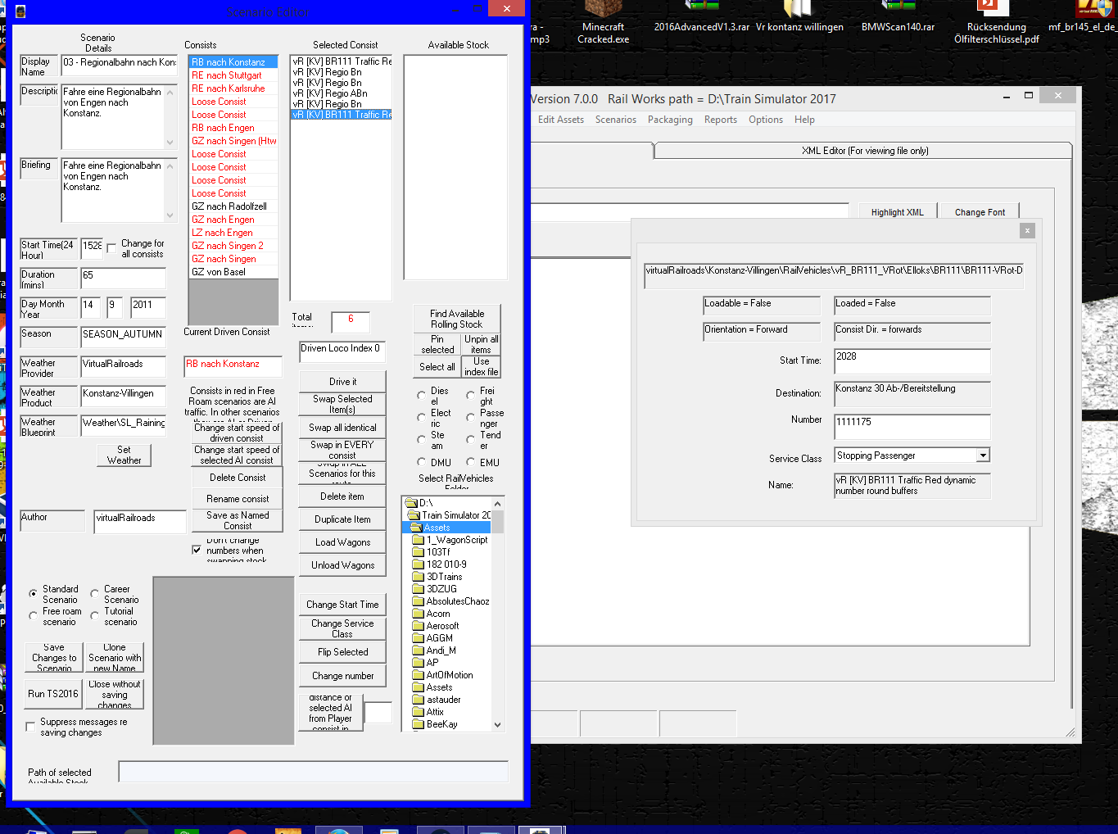1118x834 pixels.
Task: Click Find Available Rolling Stock button
Action: click(457, 319)
